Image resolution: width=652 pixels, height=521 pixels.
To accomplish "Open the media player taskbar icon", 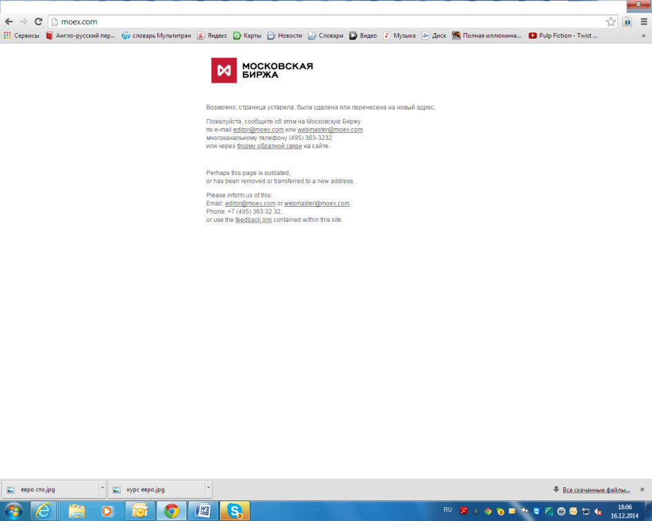I will point(107,511).
